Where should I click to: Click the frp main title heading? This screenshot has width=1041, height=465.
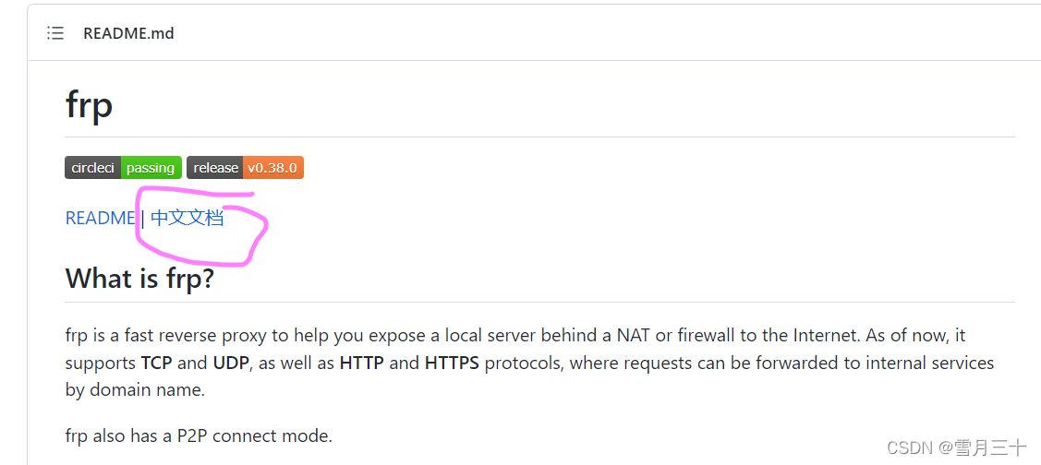point(89,105)
